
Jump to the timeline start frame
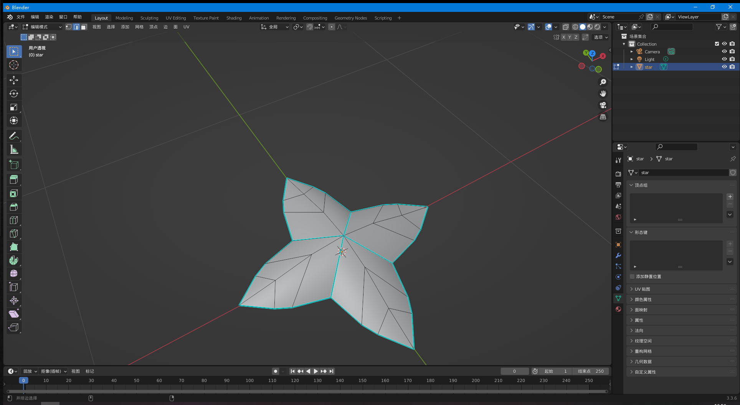pos(292,371)
